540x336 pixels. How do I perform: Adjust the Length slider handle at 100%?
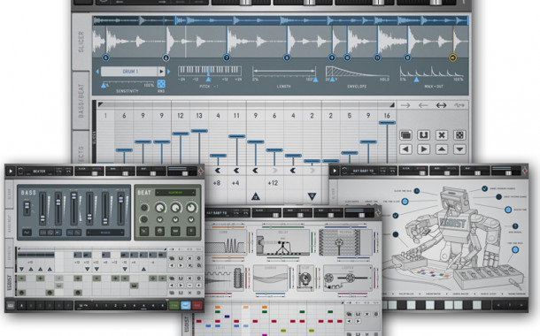(x=315, y=80)
